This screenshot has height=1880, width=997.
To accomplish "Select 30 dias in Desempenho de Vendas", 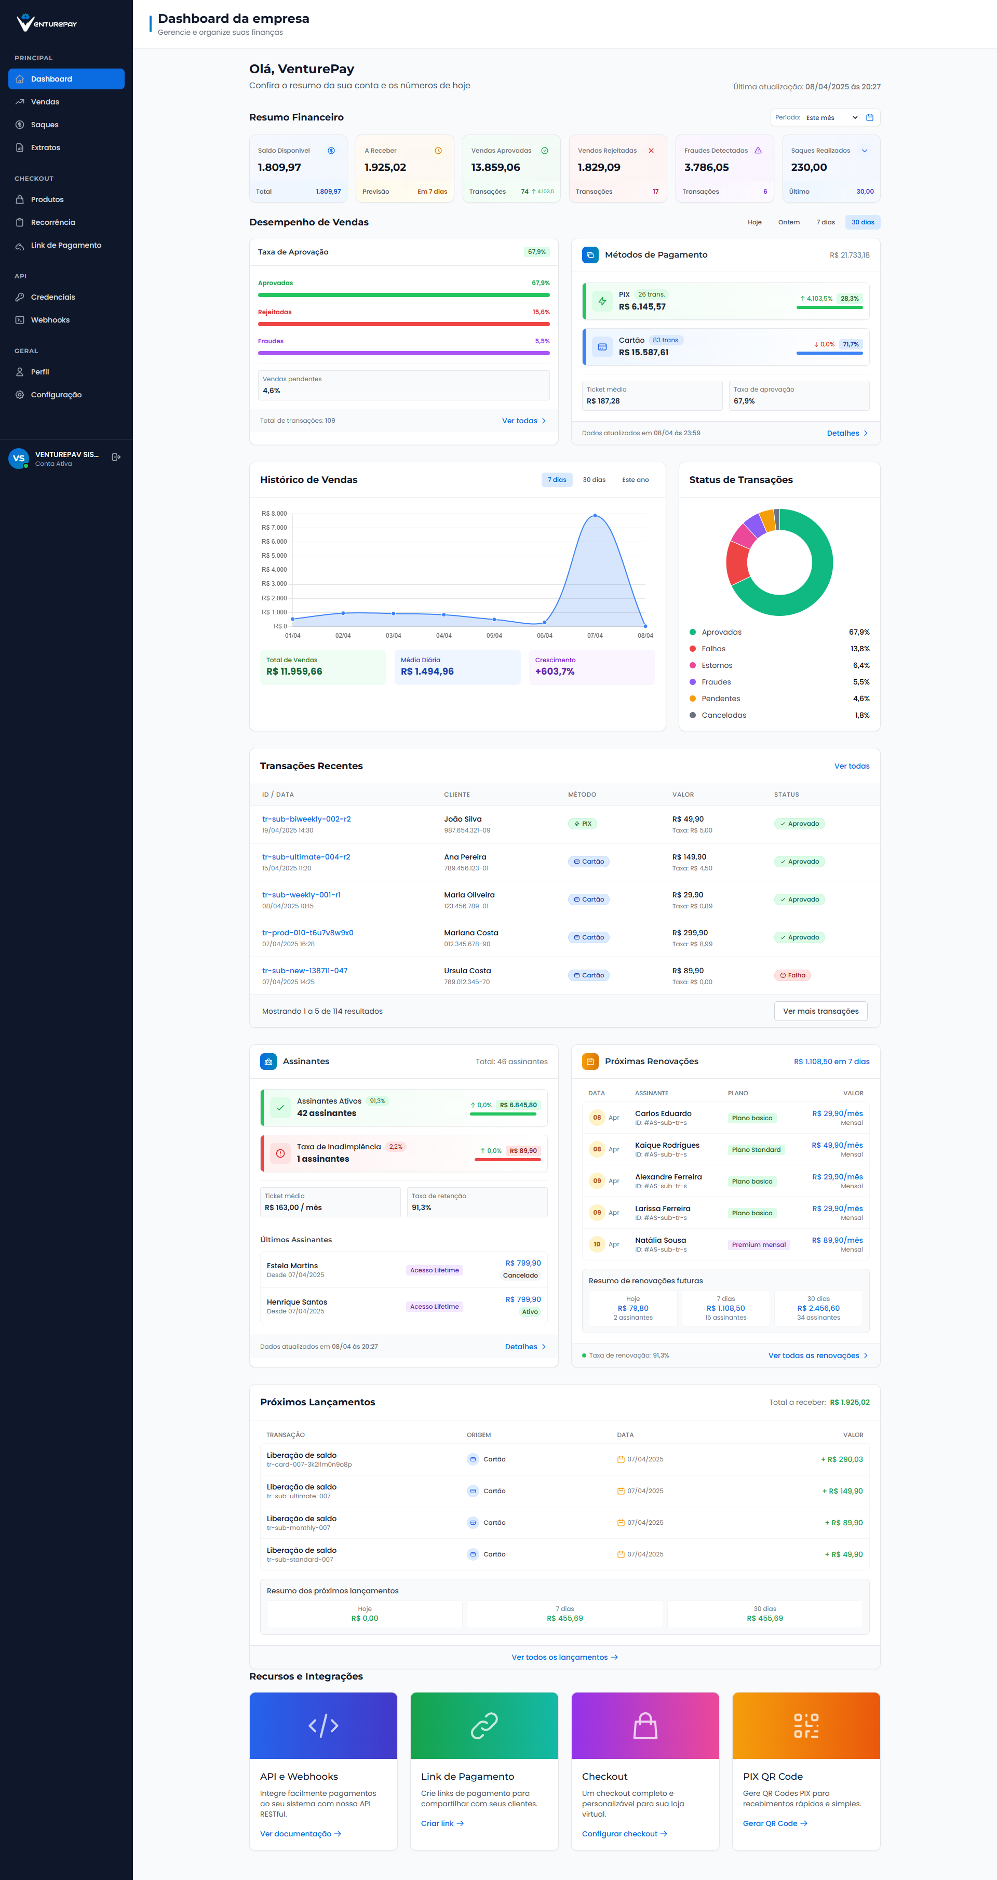I will click(863, 223).
